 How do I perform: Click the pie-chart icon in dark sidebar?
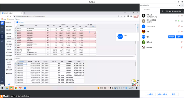(x=2, y=41)
